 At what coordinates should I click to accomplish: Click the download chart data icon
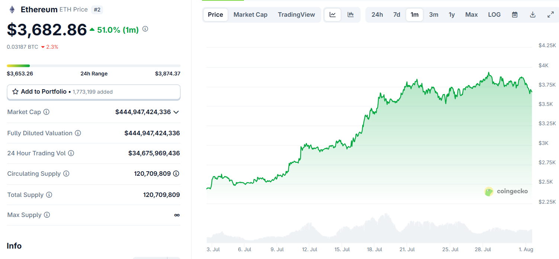pyautogui.click(x=533, y=15)
